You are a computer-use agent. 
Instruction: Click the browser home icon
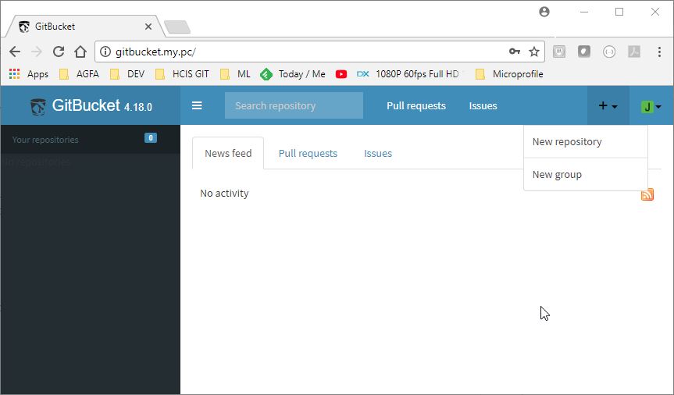coord(80,52)
